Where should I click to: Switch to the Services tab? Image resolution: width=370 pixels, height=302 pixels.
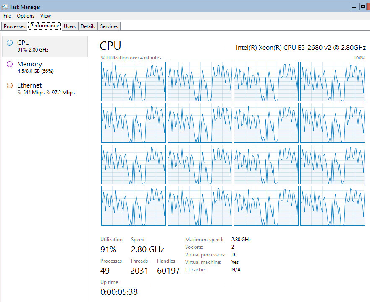[109, 26]
